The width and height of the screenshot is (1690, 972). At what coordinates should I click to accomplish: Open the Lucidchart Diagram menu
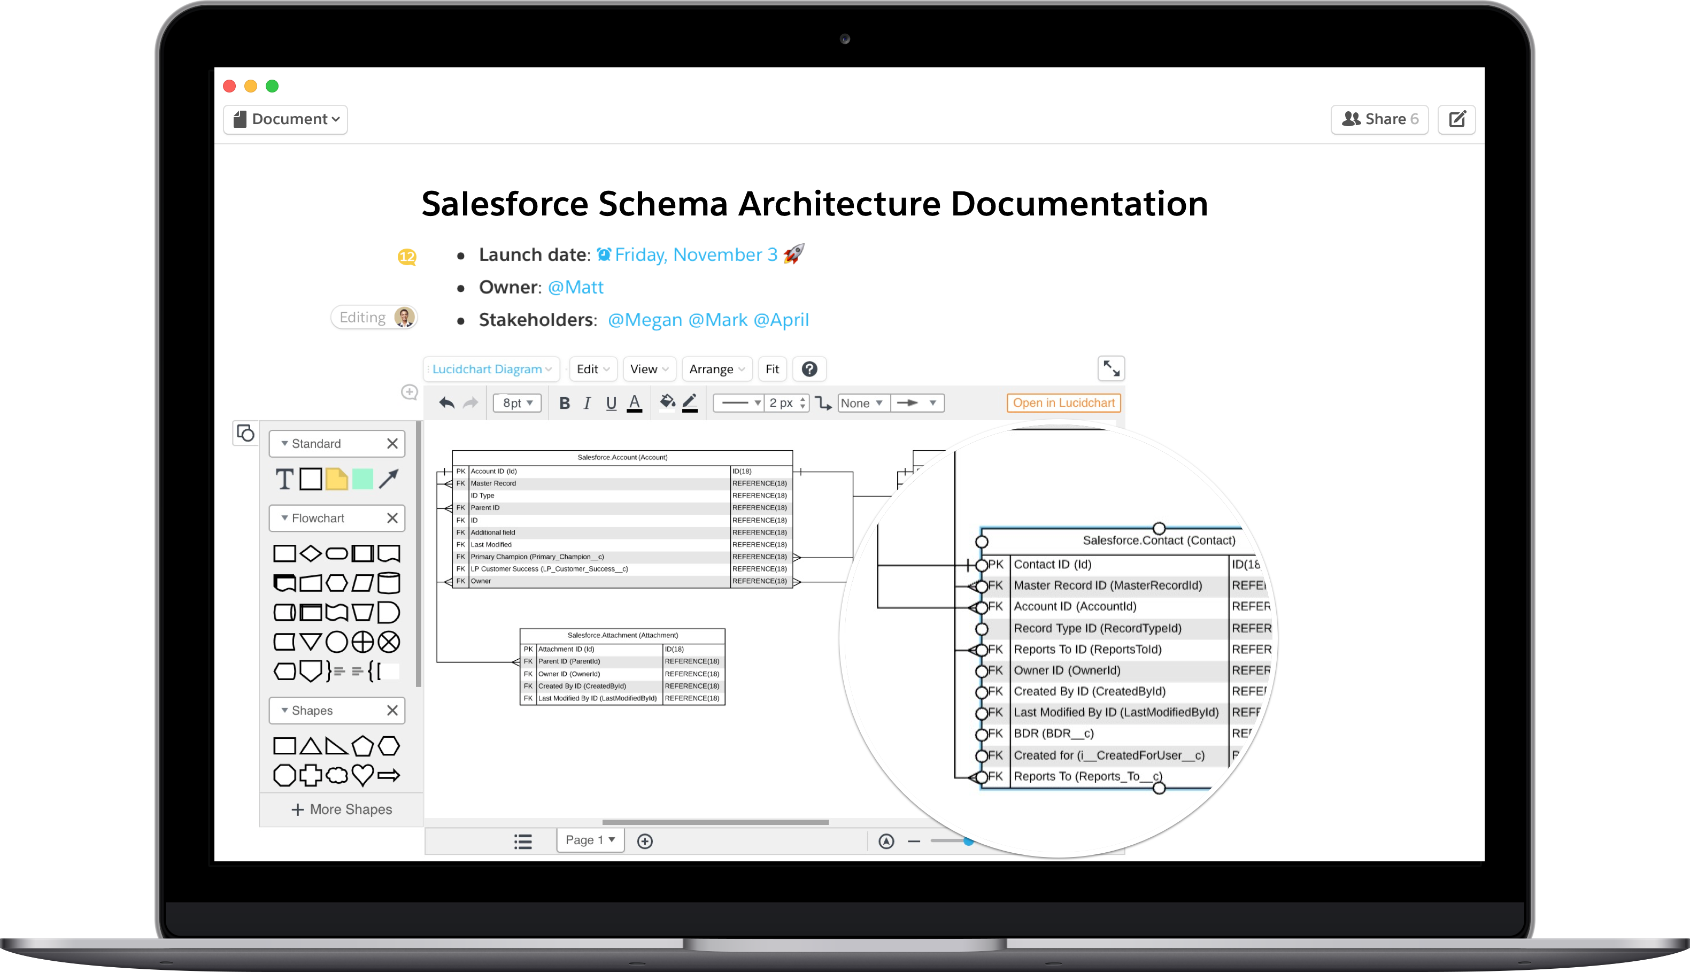(492, 369)
